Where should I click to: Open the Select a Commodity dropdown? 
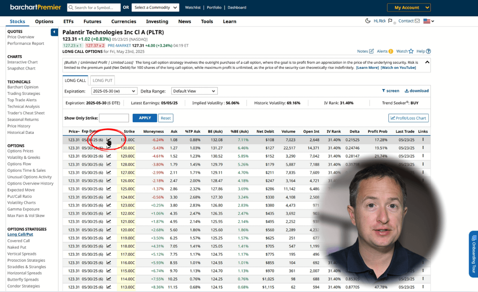(x=156, y=7)
